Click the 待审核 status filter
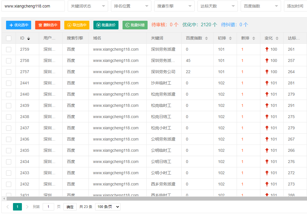Image resolution: width=307 pixels, height=216 pixels. tap(165, 25)
